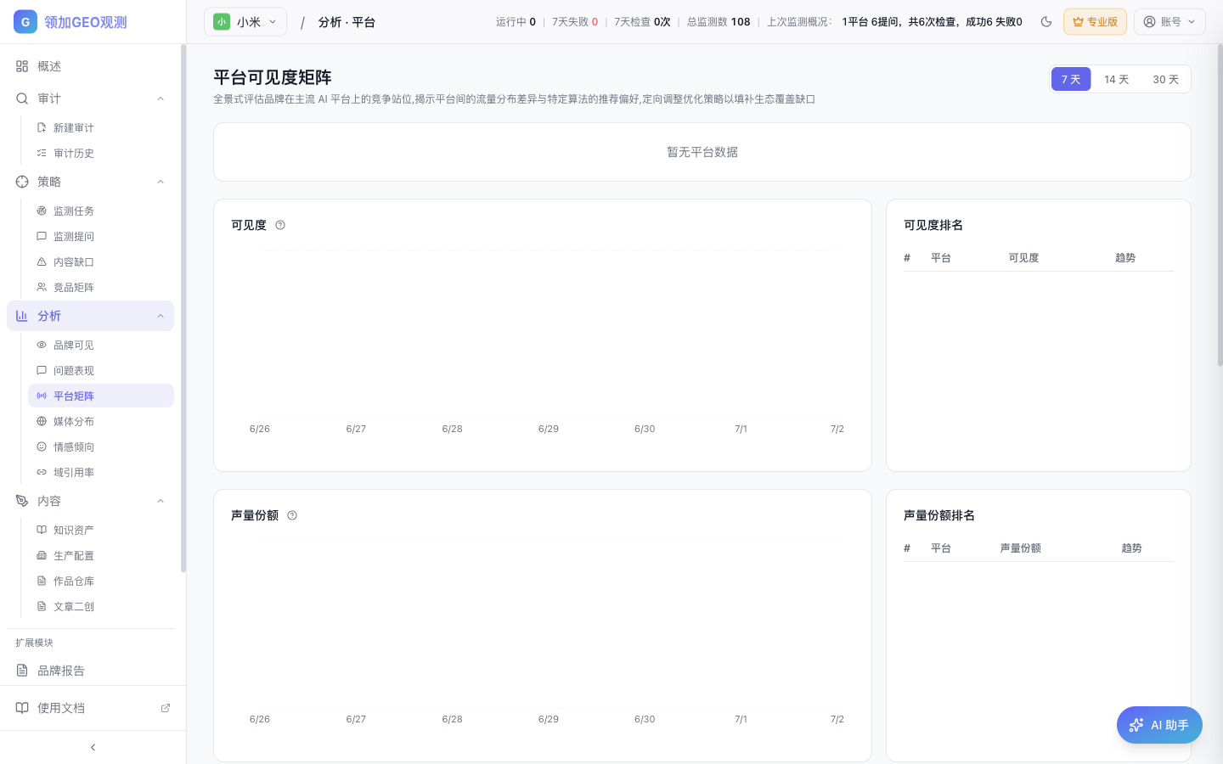Open 竞品矩阵 in sidebar

click(x=101, y=287)
